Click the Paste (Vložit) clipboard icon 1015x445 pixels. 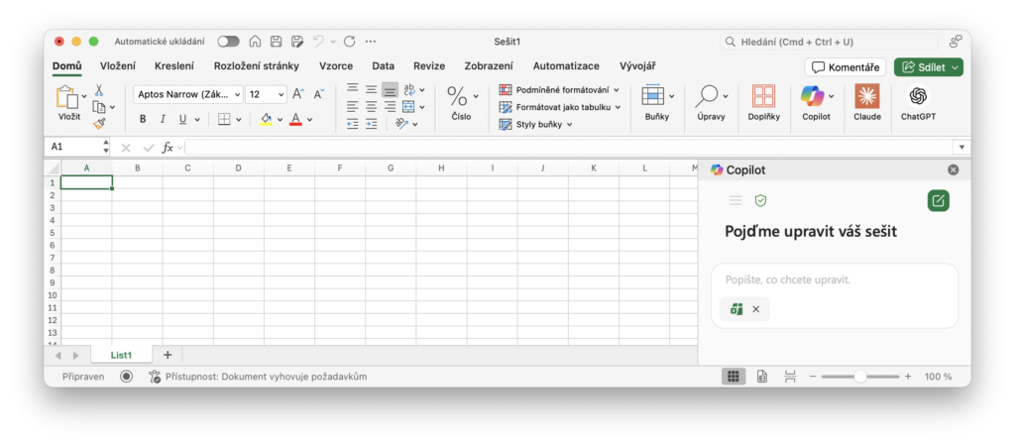[x=67, y=97]
